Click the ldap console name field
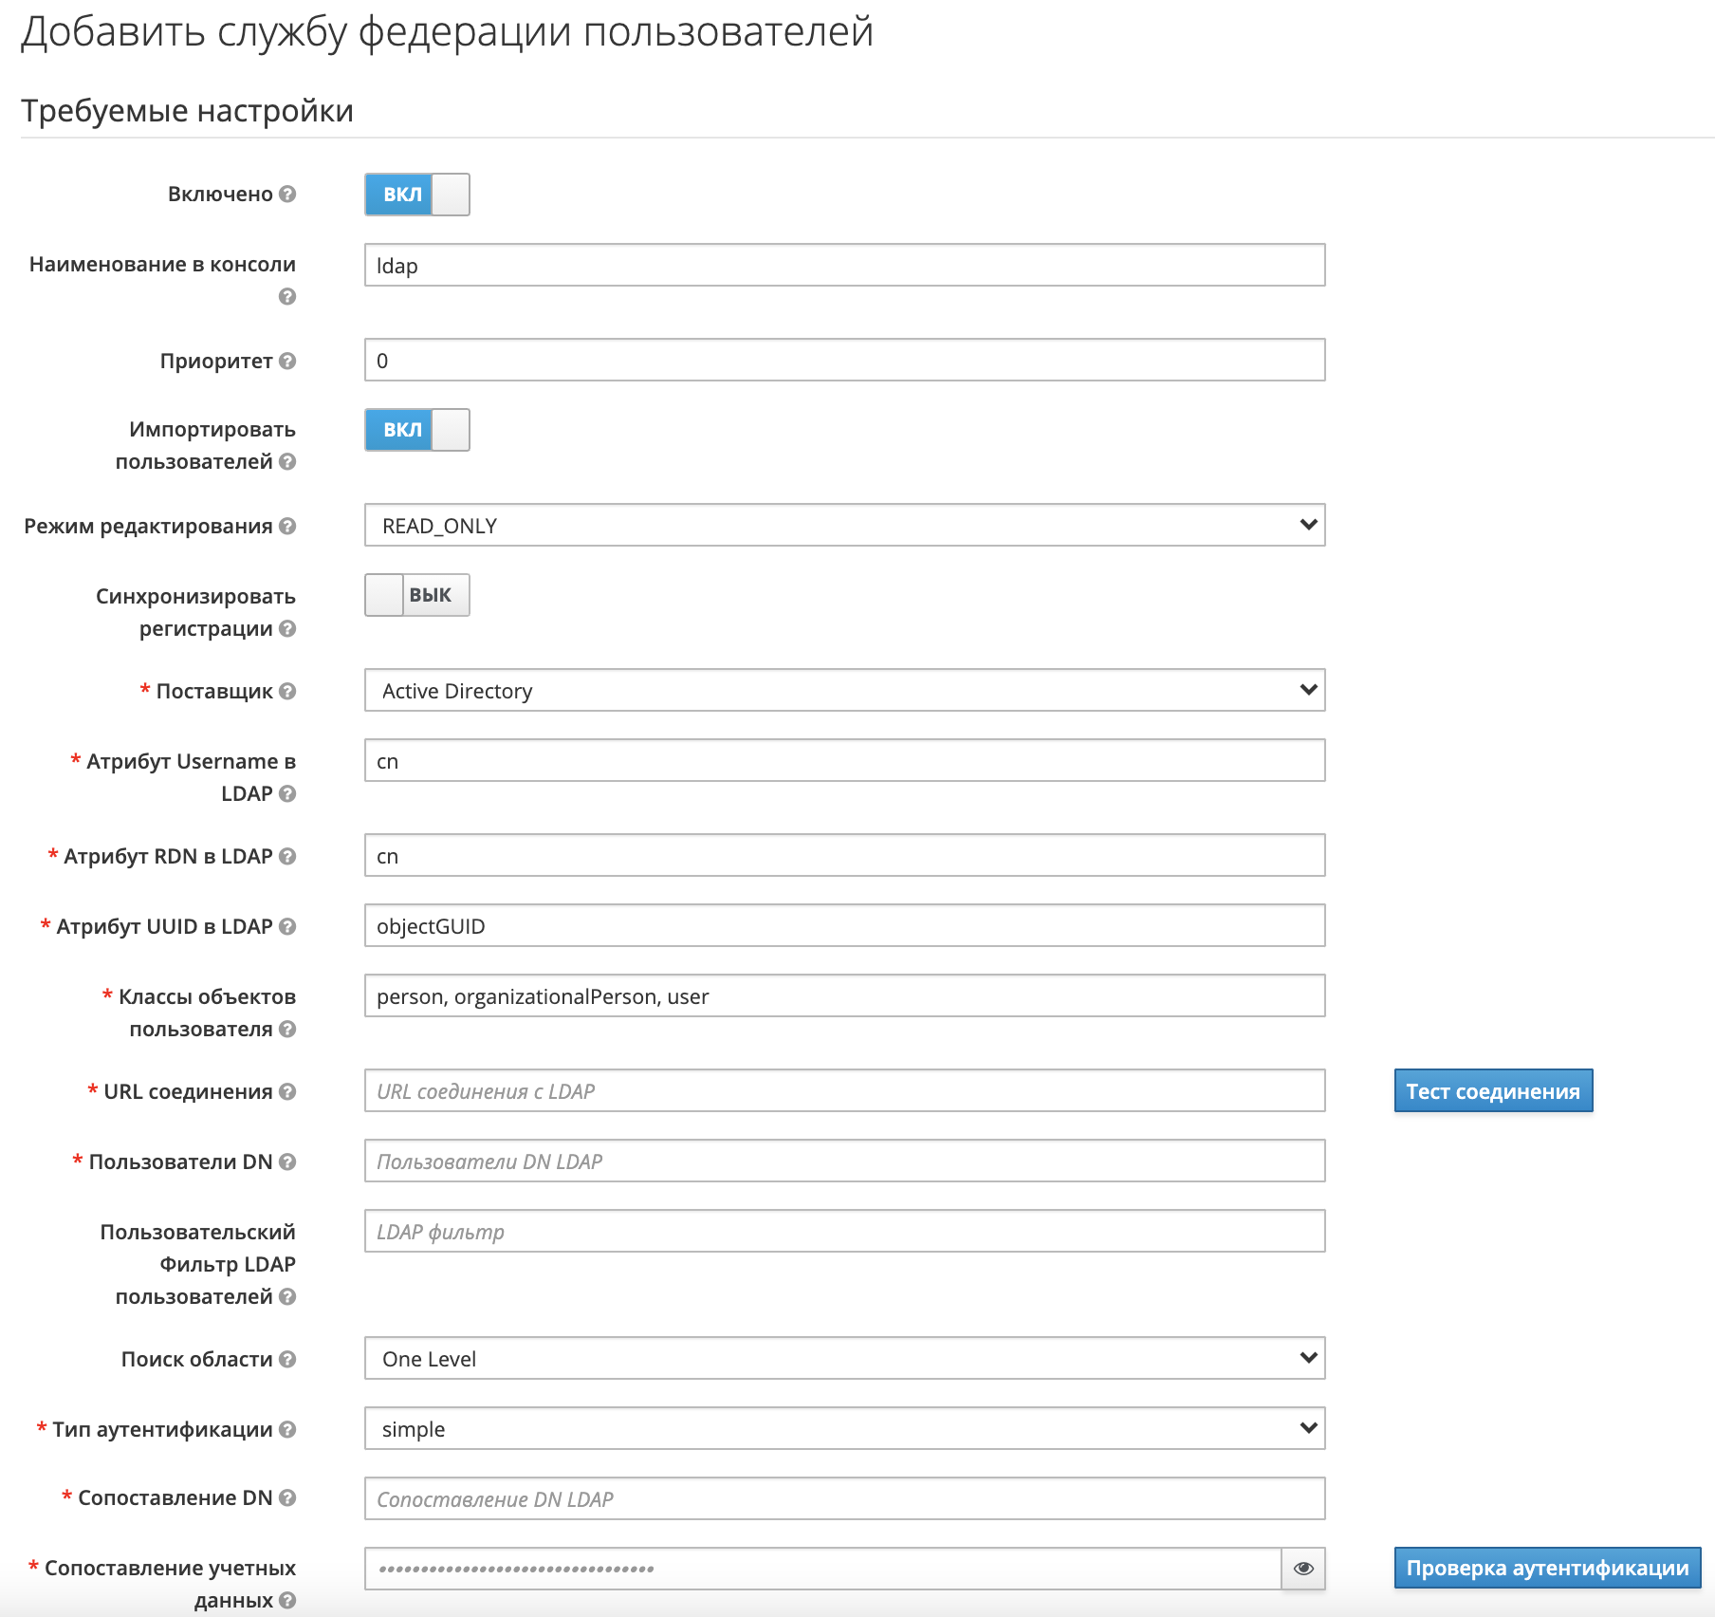The height and width of the screenshot is (1617, 1715). 843,267
